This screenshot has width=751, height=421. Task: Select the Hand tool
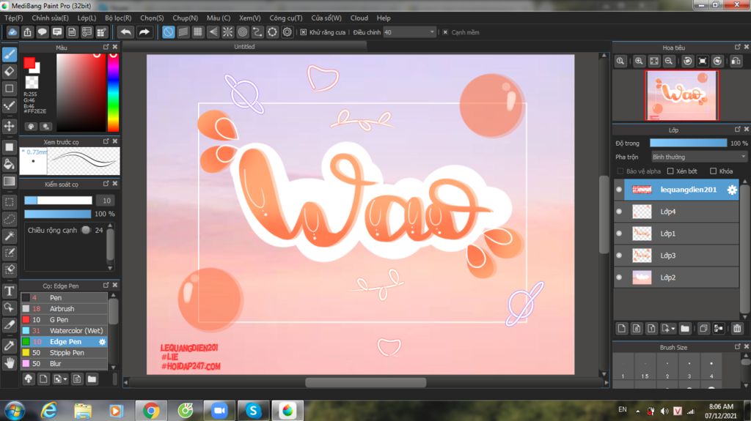pyautogui.click(x=9, y=363)
